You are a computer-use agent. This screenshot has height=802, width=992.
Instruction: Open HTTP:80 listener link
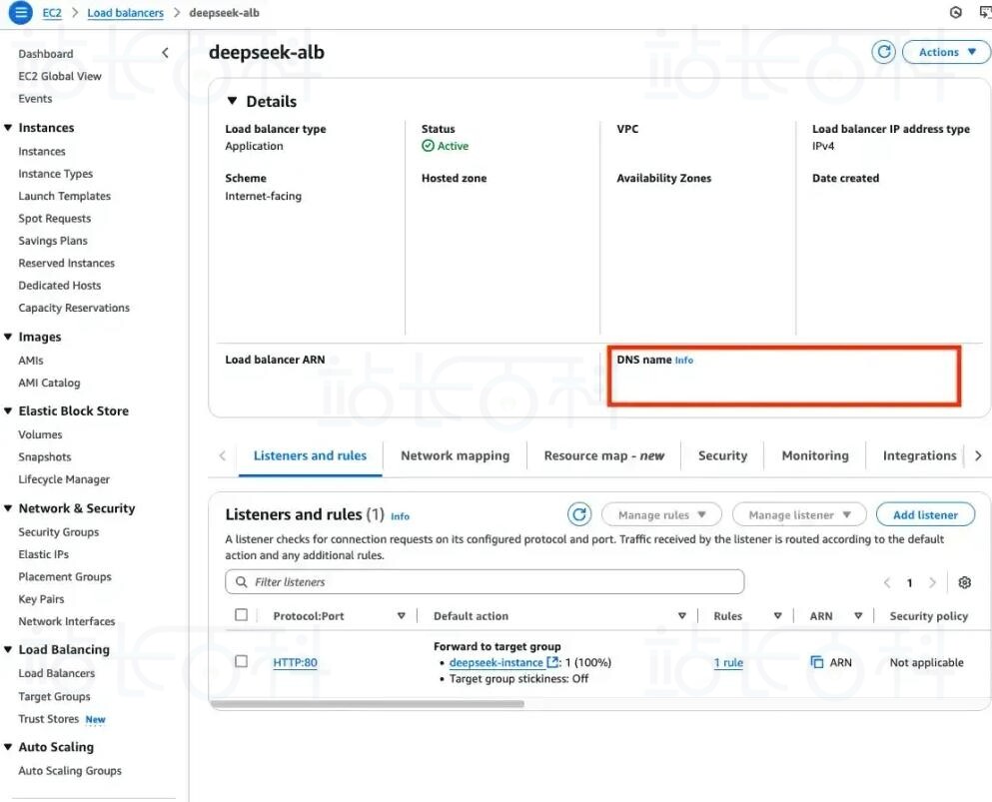point(295,662)
